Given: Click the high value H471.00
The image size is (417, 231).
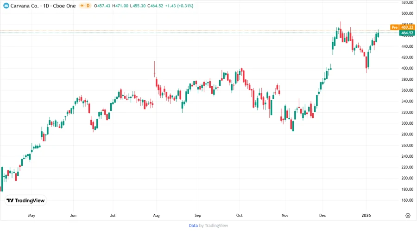Looking at the screenshot, I should pyautogui.click(x=120, y=6).
